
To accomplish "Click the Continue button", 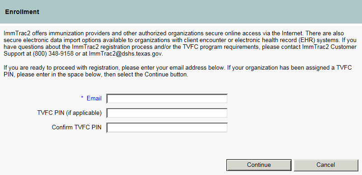I will pos(259,165).
